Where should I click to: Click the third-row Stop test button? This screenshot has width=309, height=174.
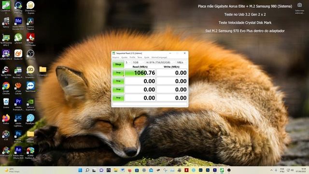click(x=118, y=89)
